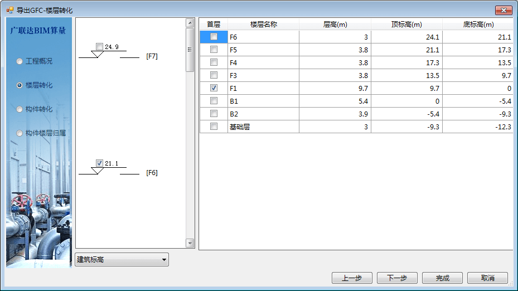
Task: Click the [F7] floor label in diagram
Action: click(152, 56)
